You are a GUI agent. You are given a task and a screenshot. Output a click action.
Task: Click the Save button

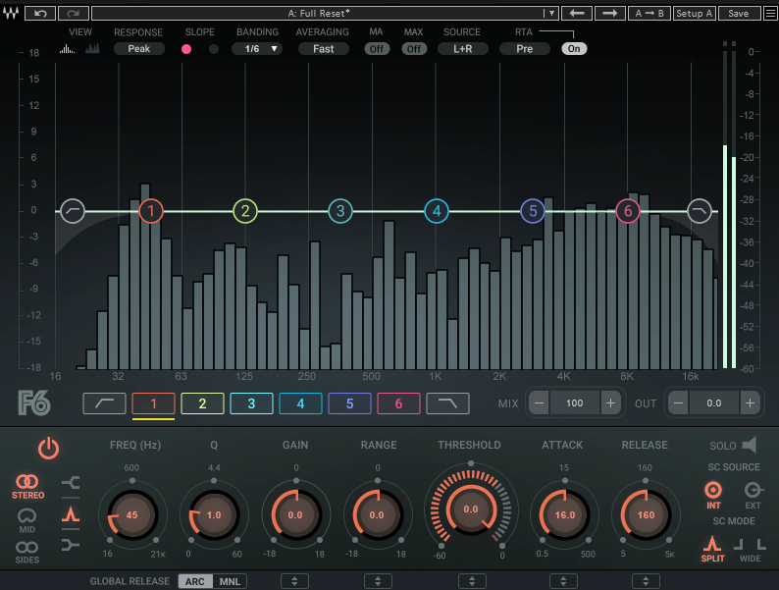point(739,14)
